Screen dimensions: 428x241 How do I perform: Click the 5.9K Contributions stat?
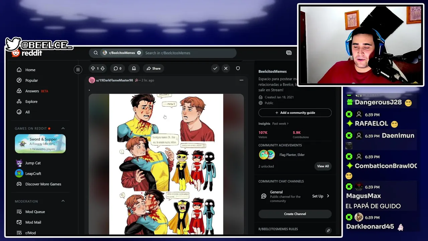301,135
